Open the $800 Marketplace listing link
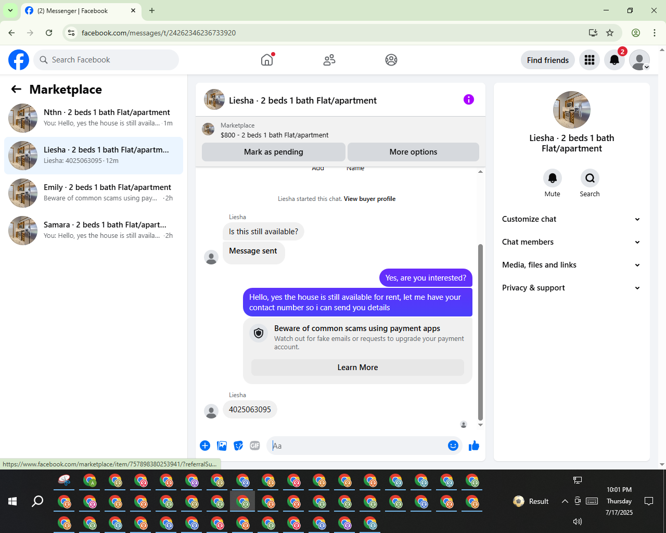 [274, 135]
